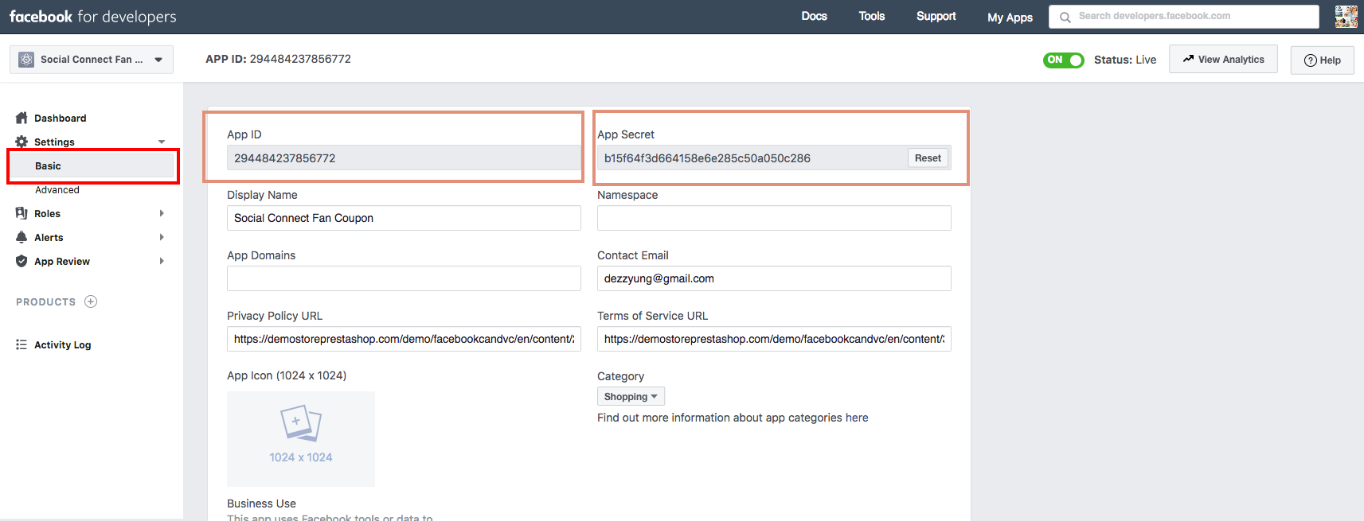Click the Reset app secret button
The image size is (1364, 521).
click(928, 157)
